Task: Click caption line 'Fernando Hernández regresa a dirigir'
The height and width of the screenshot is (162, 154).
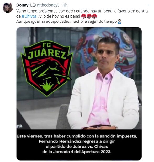Action: tap(77, 141)
